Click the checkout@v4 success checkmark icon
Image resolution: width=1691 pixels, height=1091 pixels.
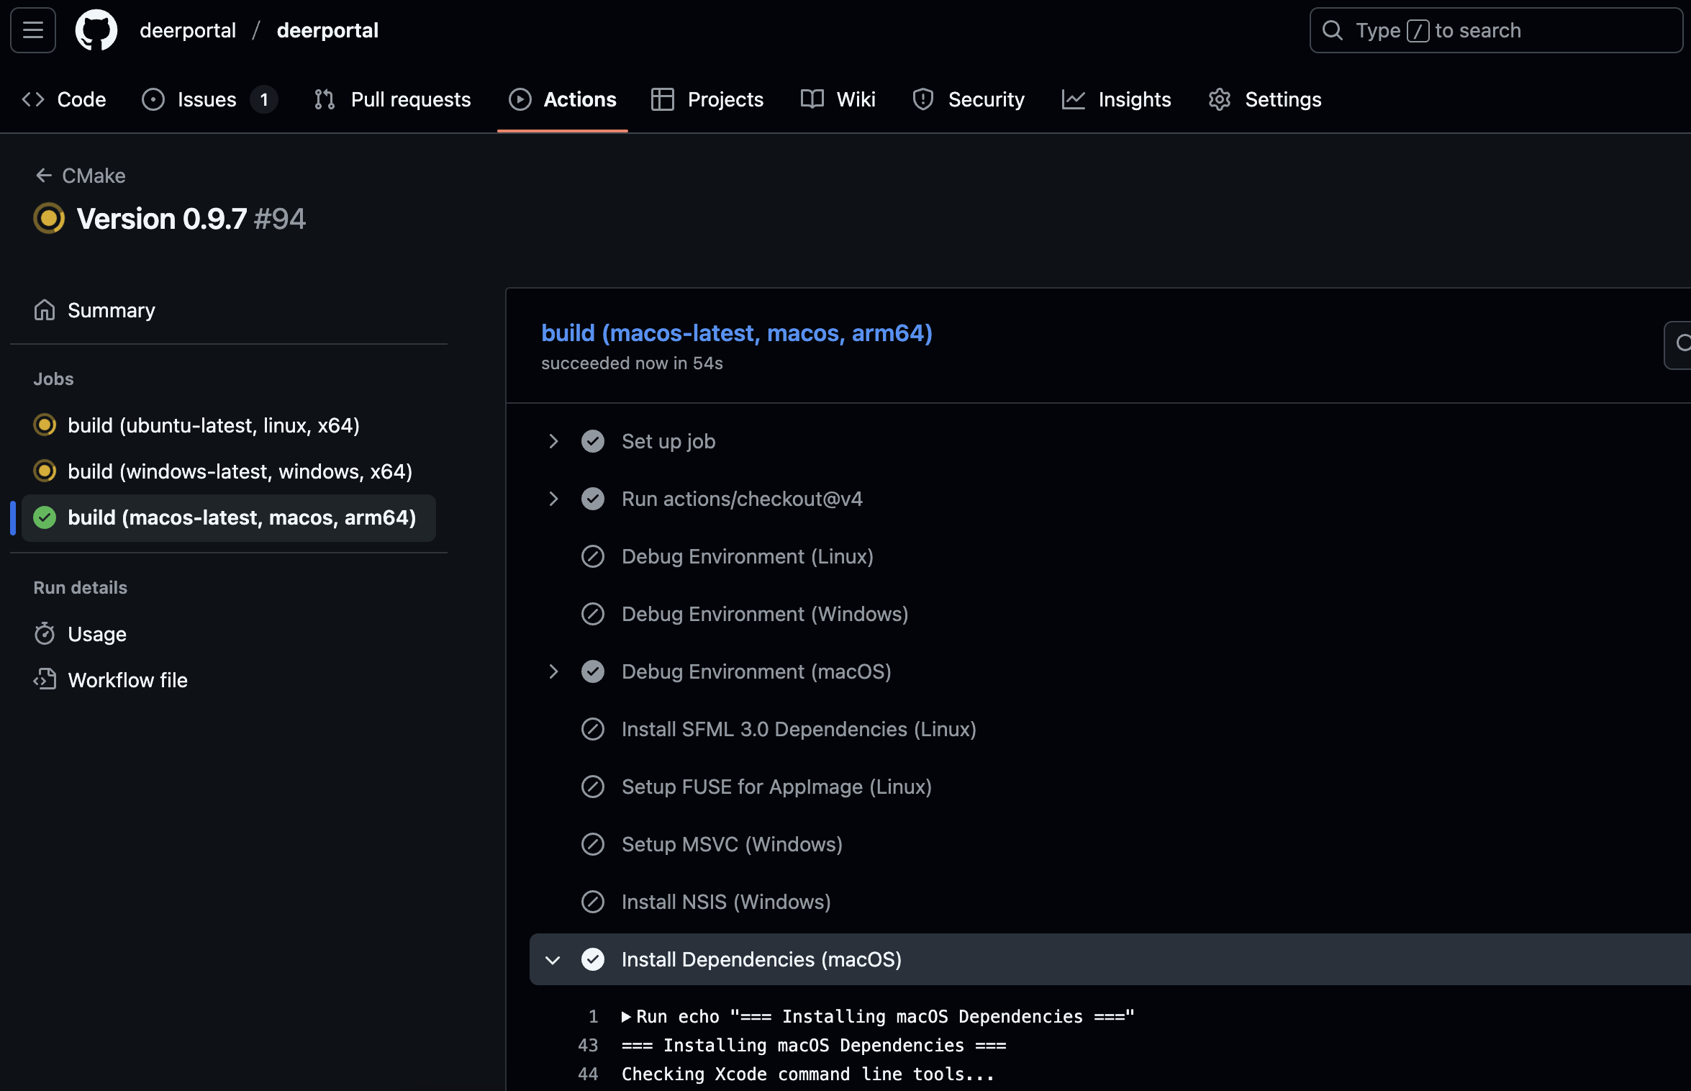tap(593, 499)
